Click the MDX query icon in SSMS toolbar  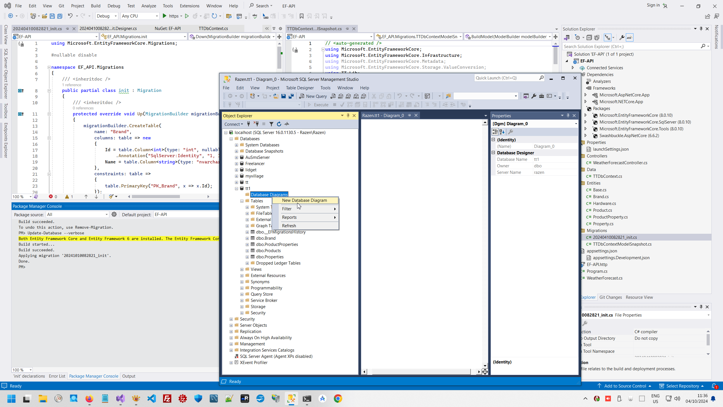coord(341,96)
